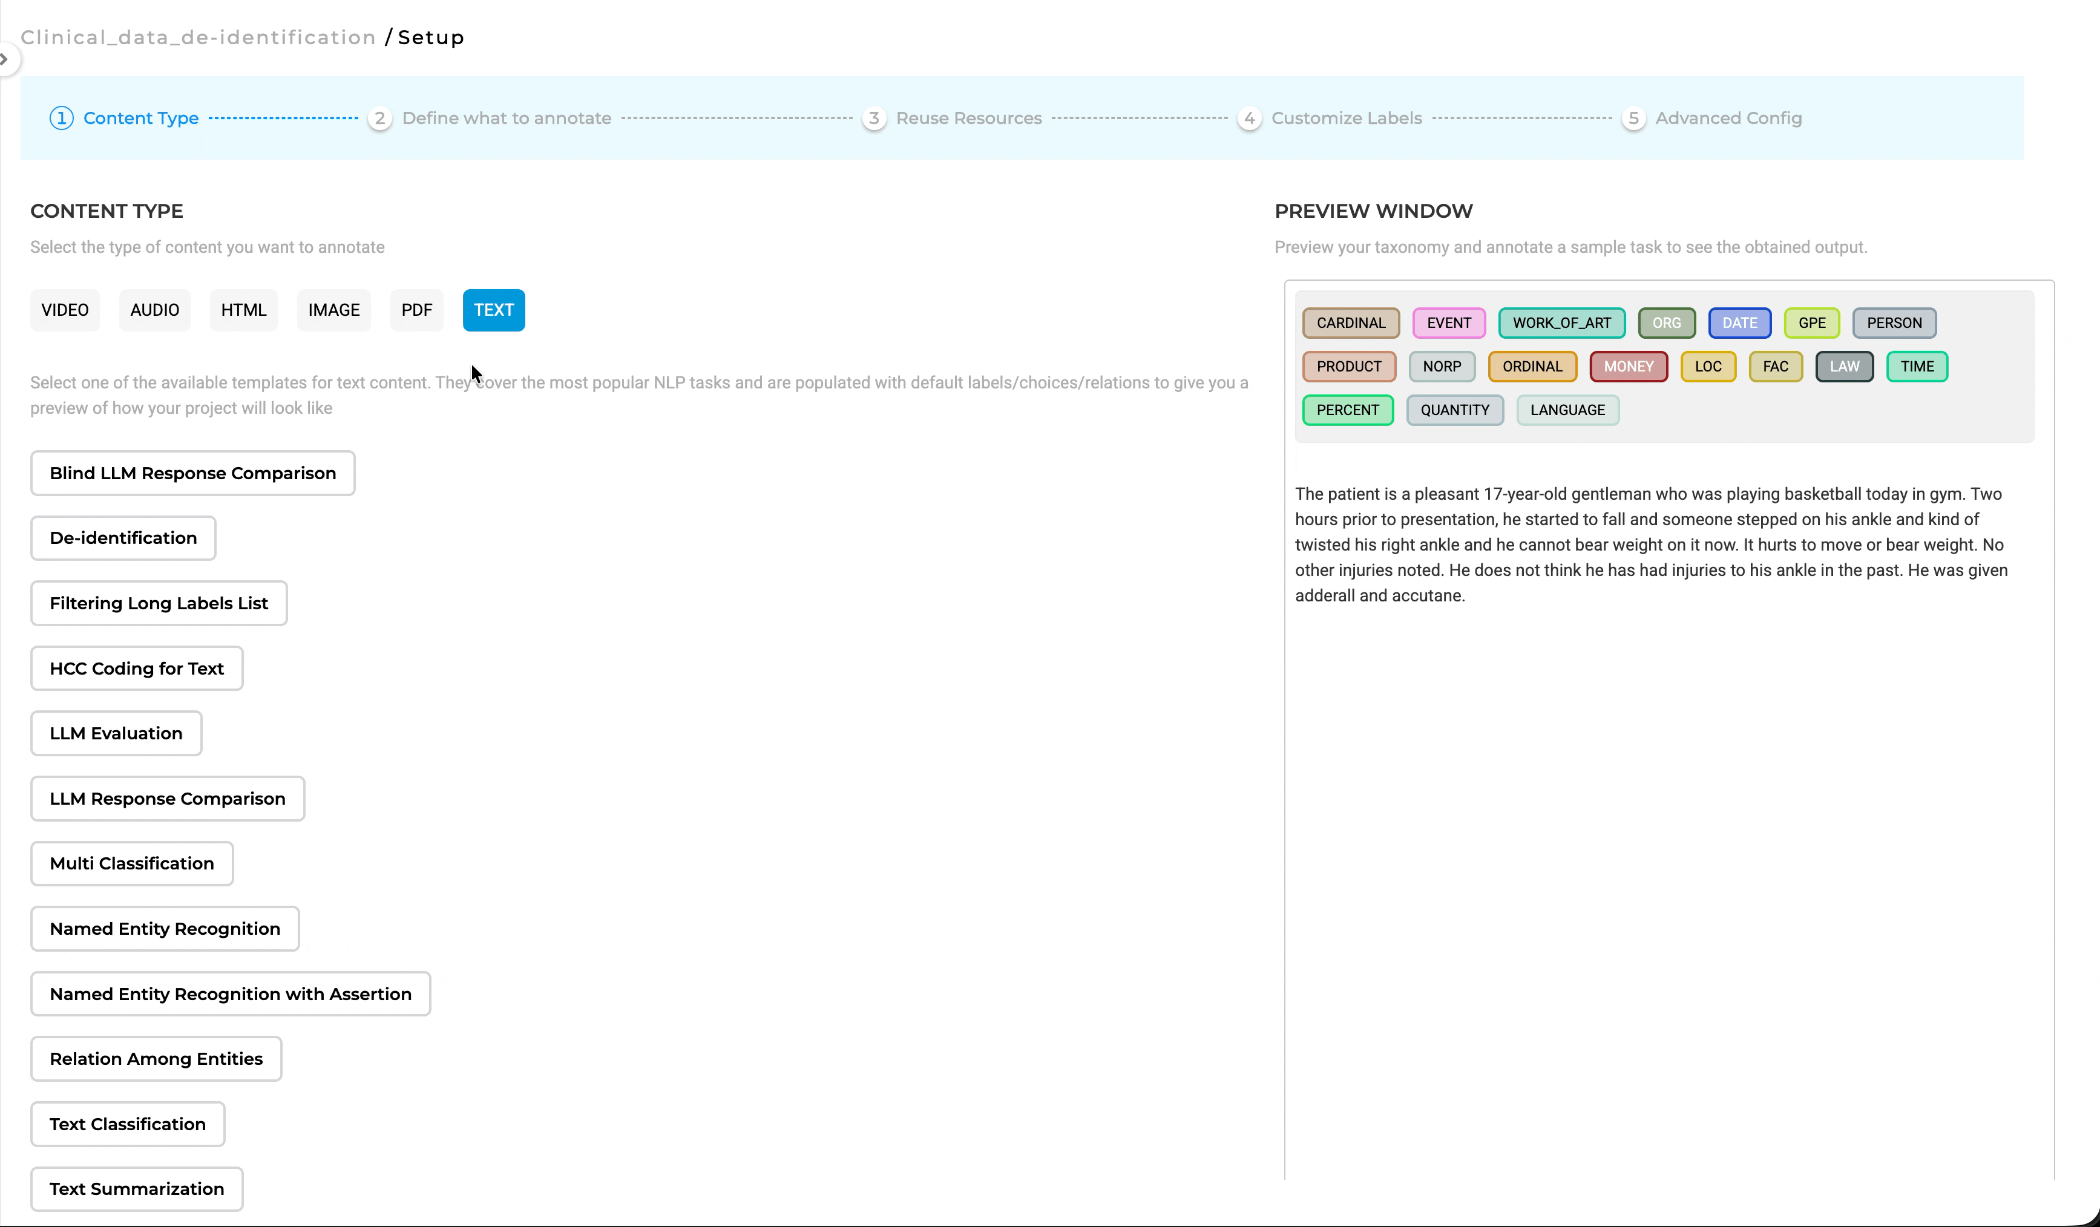Image resolution: width=2100 pixels, height=1227 pixels.
Task: Select the WORK_OF_ART label
Action: pos(1561,323)
